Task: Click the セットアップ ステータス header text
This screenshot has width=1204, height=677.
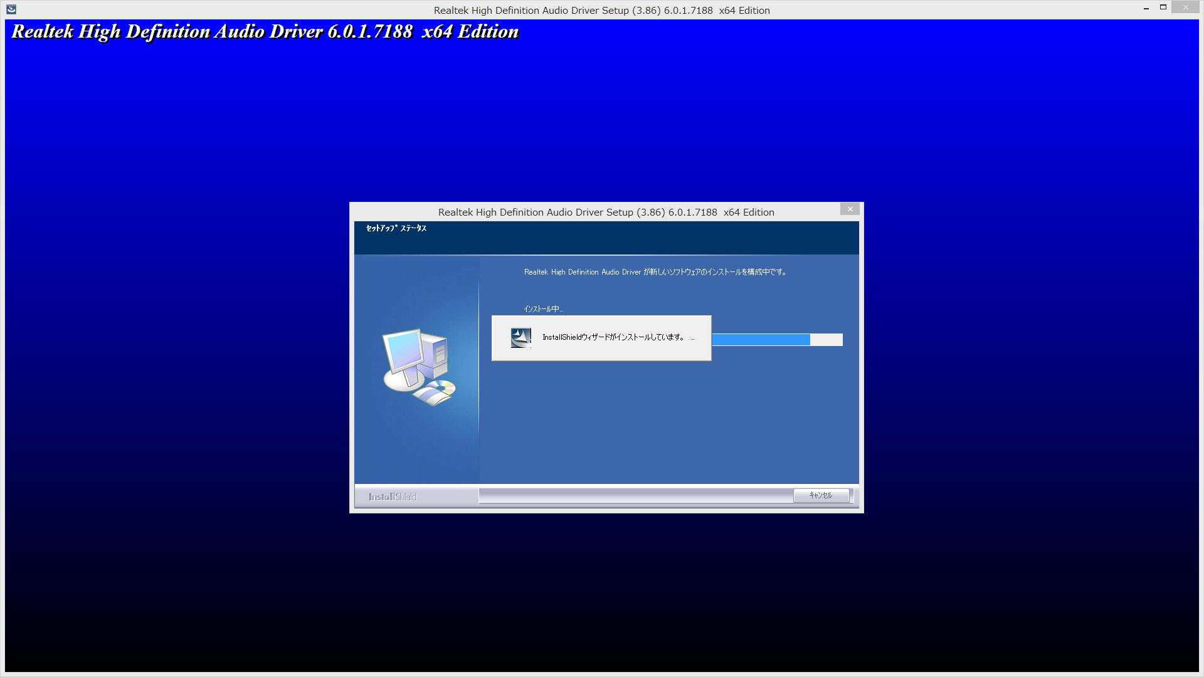Action: pyautogui.click(x=396, y=228)
